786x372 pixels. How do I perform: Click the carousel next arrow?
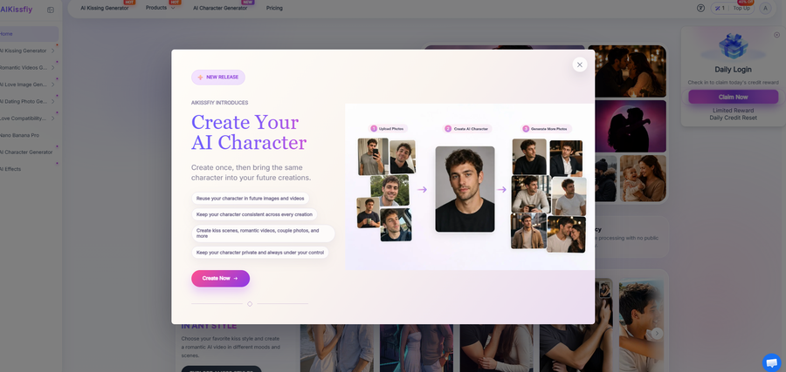pyautogui.click(x=657, y=334)
